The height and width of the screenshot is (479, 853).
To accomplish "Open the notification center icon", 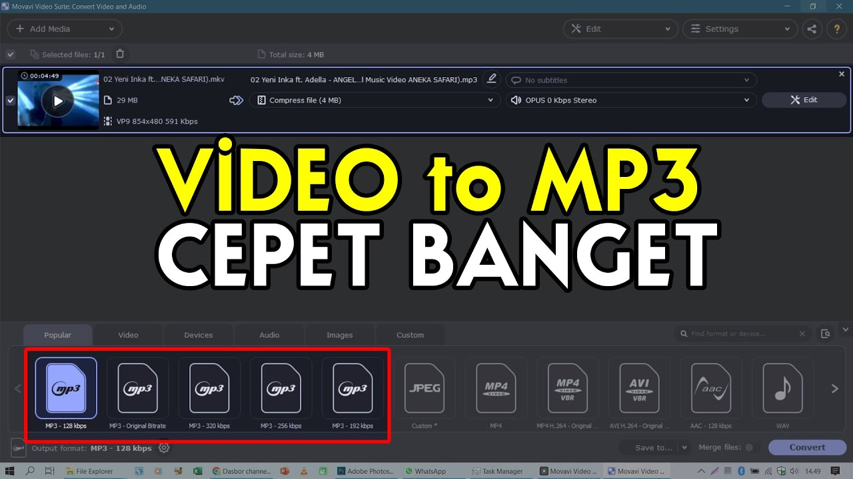I will coord(836,471).
